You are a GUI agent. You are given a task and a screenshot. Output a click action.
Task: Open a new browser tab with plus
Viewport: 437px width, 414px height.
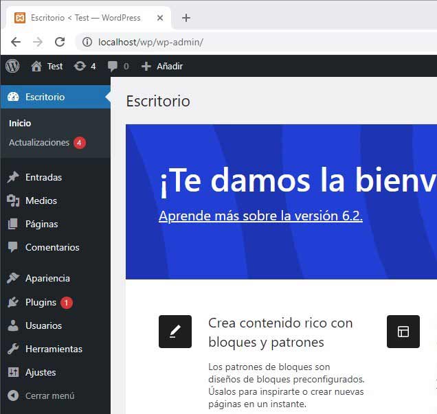(x=186, y=18)
